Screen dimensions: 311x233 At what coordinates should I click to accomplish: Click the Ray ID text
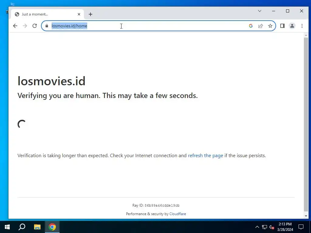(156, 205)
